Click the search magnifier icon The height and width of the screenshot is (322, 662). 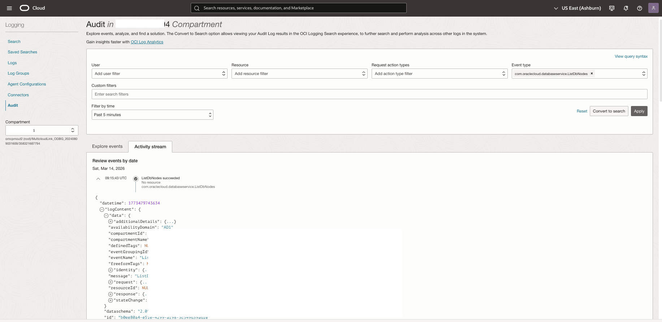(197, 8)
